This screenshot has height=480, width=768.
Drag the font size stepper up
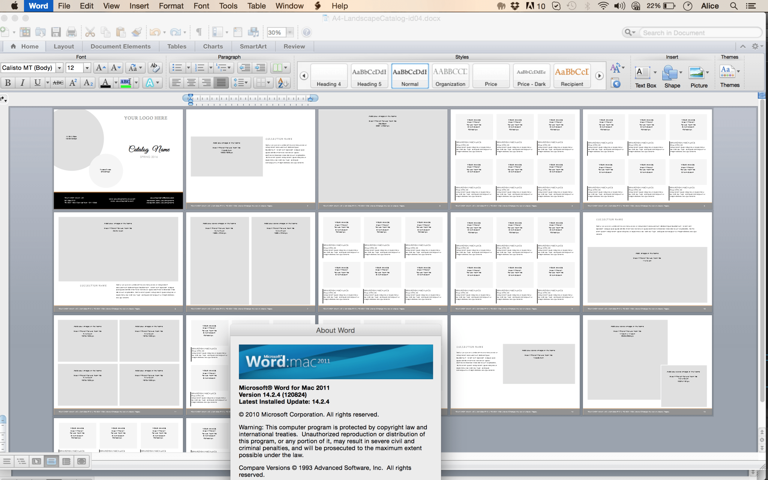coord(100,67)
